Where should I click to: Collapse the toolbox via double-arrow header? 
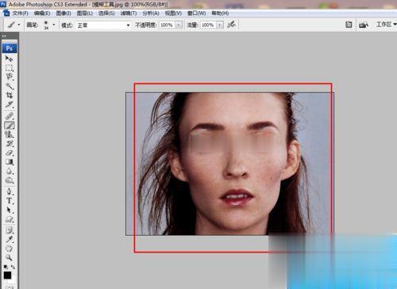pos(4,36)
